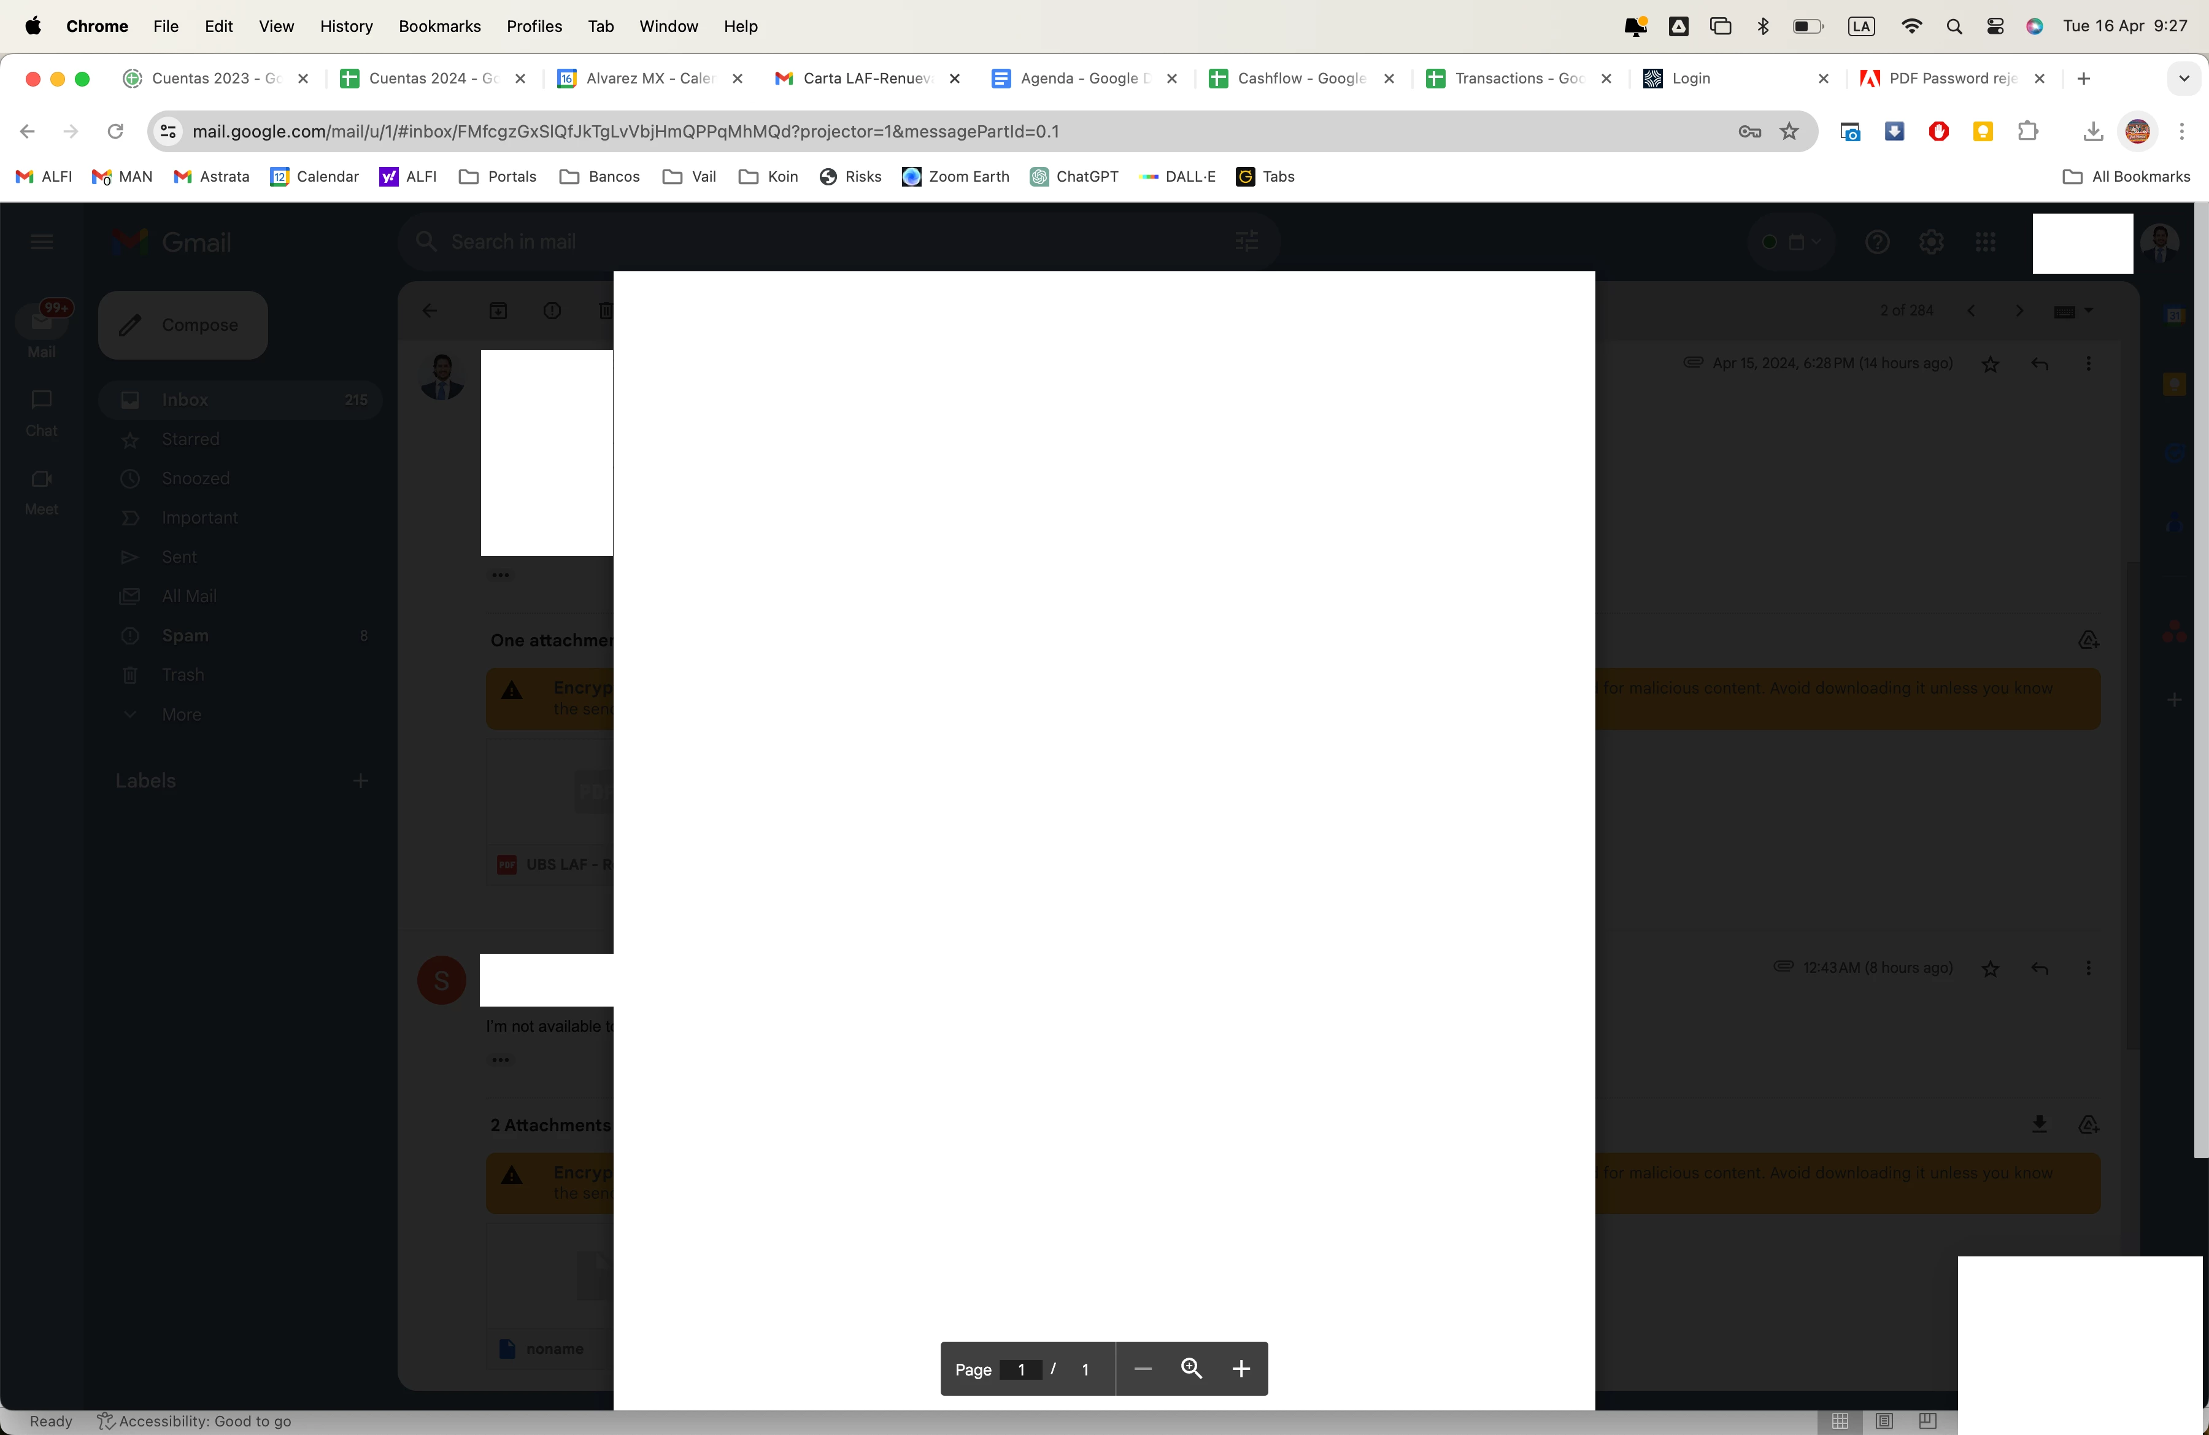2209x1435 pixels.
Task: Switch to the Cashflow Google Sheets tab
Action: pyautogui.click(x=1300, y=79)
